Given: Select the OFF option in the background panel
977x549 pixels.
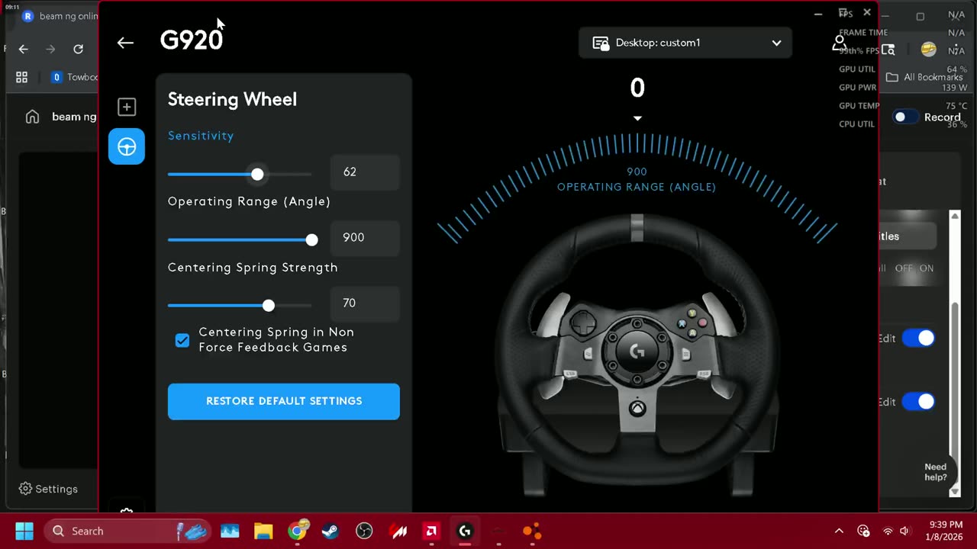Looking at the screenshot, I should point(904,268).
